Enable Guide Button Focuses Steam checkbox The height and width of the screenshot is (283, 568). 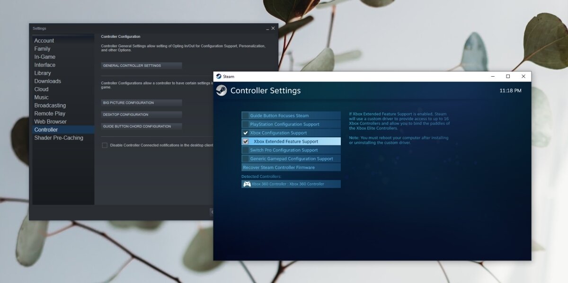click(245, 116)
